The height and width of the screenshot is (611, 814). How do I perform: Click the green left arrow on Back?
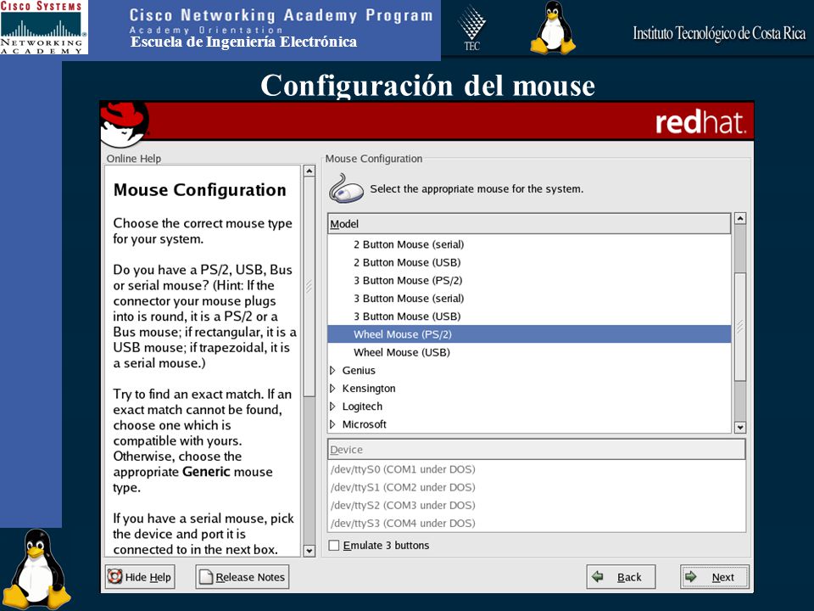click(x=598, y=576)
